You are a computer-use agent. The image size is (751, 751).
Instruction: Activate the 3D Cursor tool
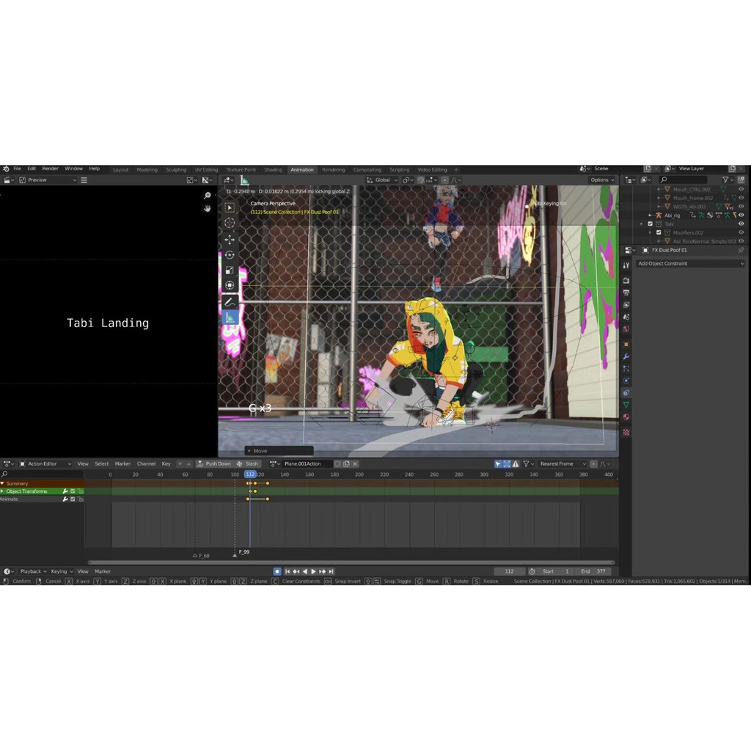point(230,223)
